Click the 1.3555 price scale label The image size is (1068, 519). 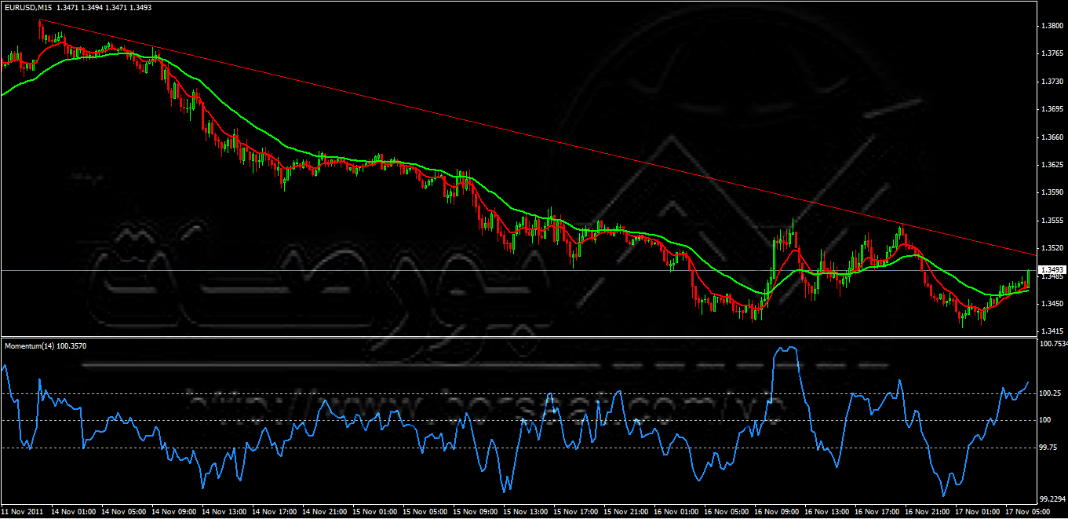[x=1052, y=221]
